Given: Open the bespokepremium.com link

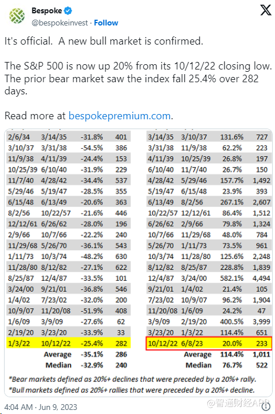Looking at the screenshot, I should pos(120,116).
